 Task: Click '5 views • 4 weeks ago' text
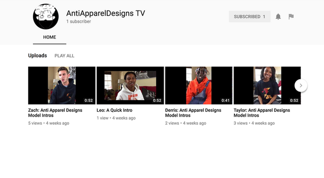[x=48, y=123]
